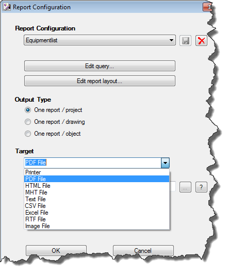This screenshot has height=274, width=229.
Task: Select One report / drawing option
Action: (28, 122)
